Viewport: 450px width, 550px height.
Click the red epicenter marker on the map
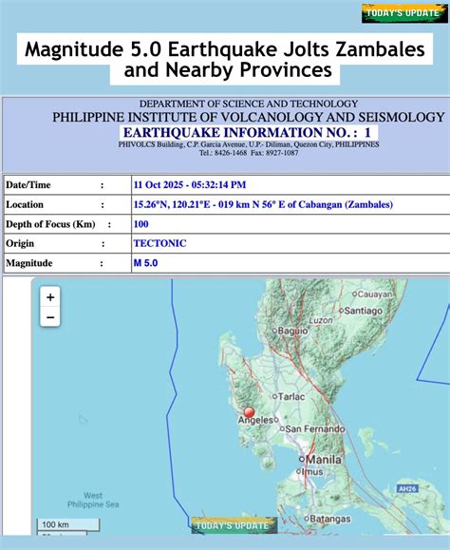pos(249,412)
